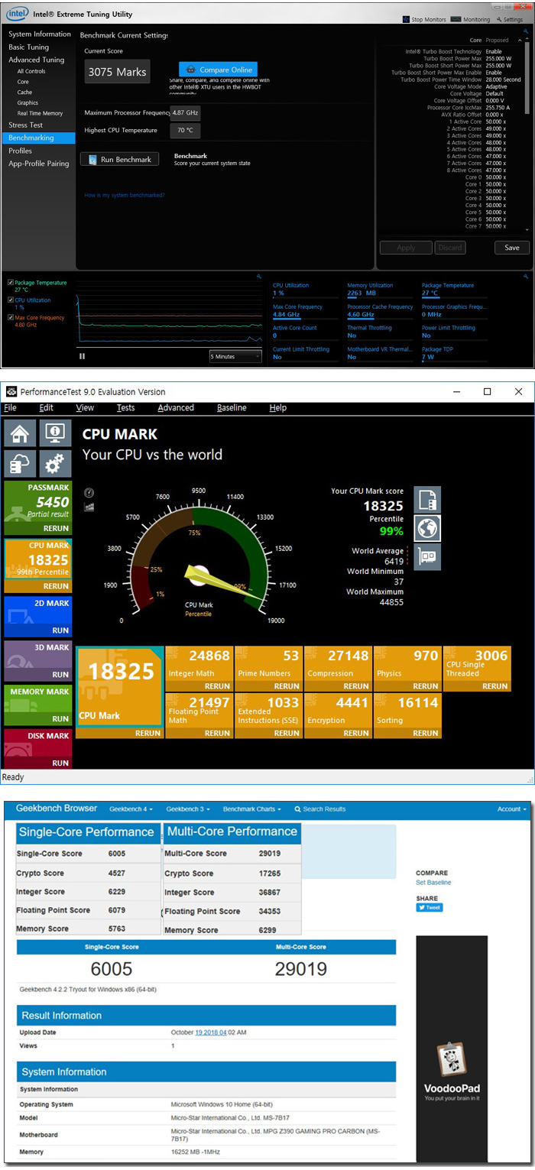The height and width of the screenshot is (1170, 535).
Task: Open the Baseline menu
Action: click(232, 408)
